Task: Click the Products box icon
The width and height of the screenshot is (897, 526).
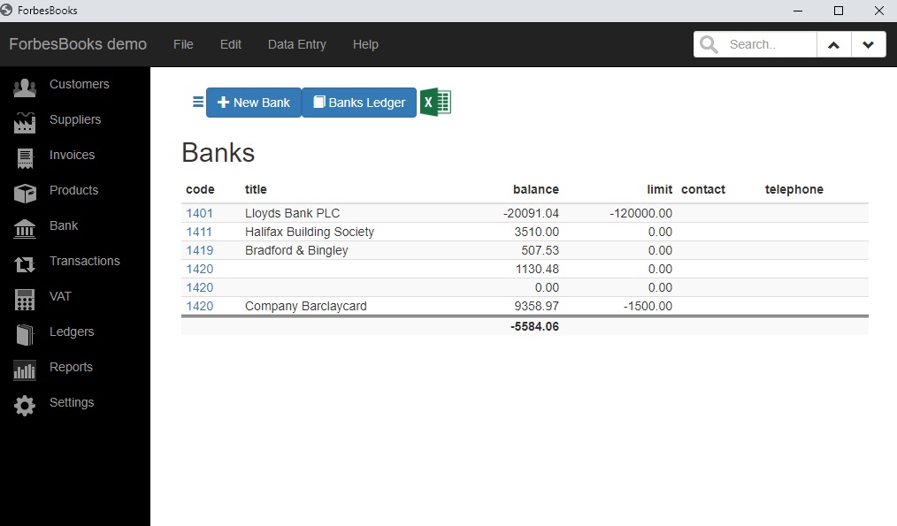Action: (x=25, y=194)
